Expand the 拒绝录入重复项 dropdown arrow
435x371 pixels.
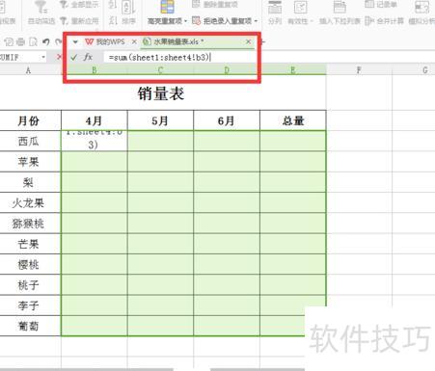(x=257, y=21)
